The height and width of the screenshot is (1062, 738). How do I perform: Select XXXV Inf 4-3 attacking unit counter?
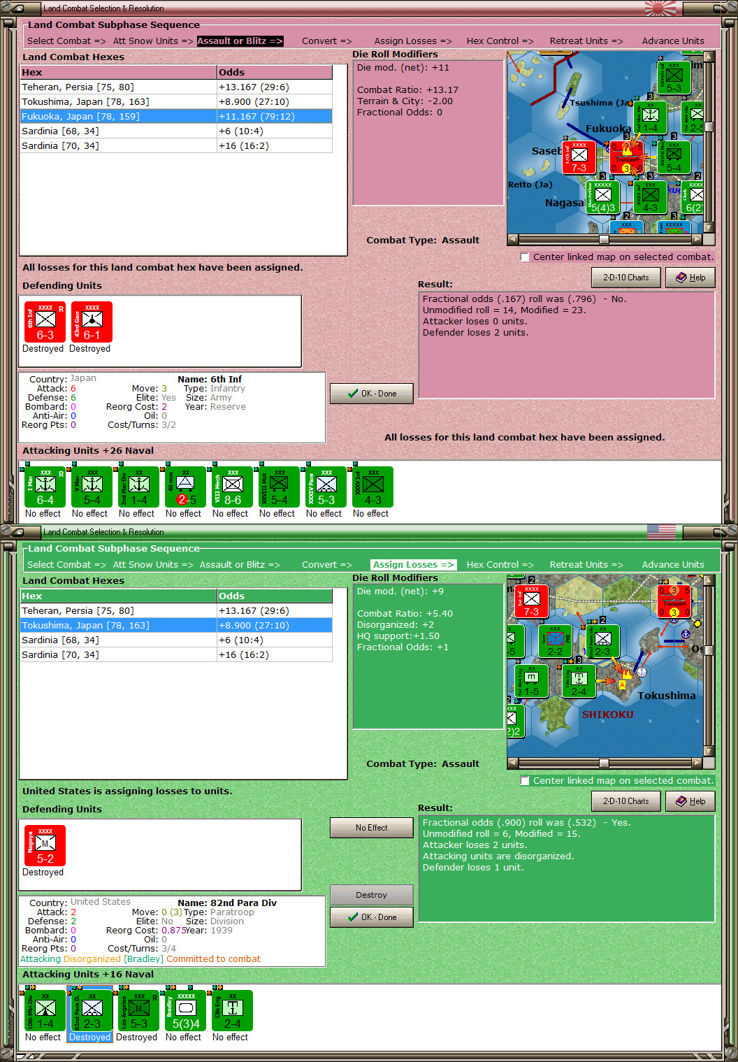pyautogui.click(x=372, y=487)
